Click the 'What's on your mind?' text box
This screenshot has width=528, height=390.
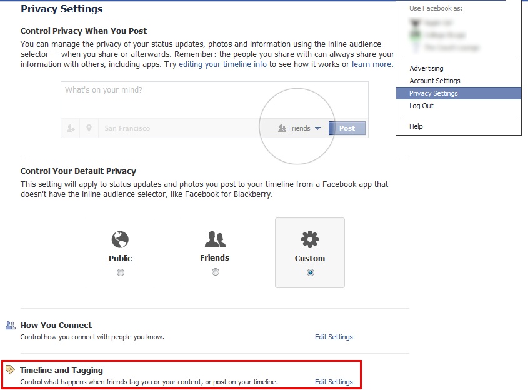pyautogui.click(x=214, y=100)
